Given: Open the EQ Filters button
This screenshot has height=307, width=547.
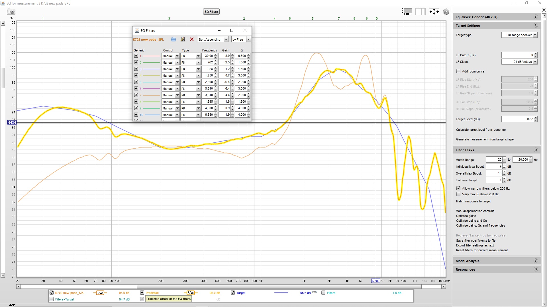Looking at the screenshot, I should tap(211, 12).
